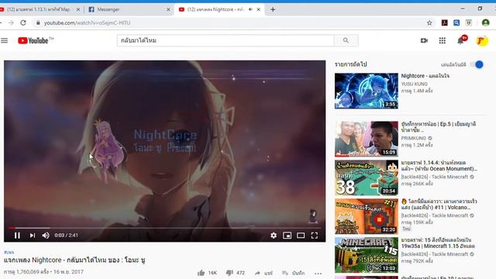Open the shield extension icon
496x279 pixels.
[x=469, y=22]
